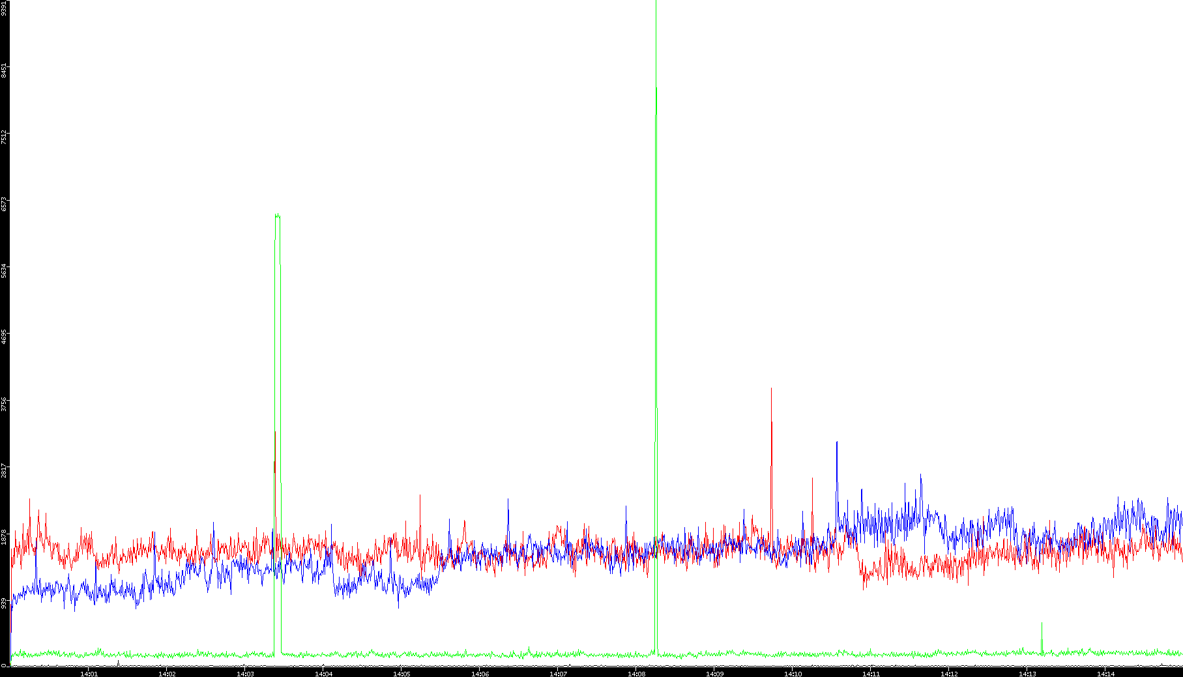
Task: Select the 14:09 time axis marker
Action: [x=714, y=674]
